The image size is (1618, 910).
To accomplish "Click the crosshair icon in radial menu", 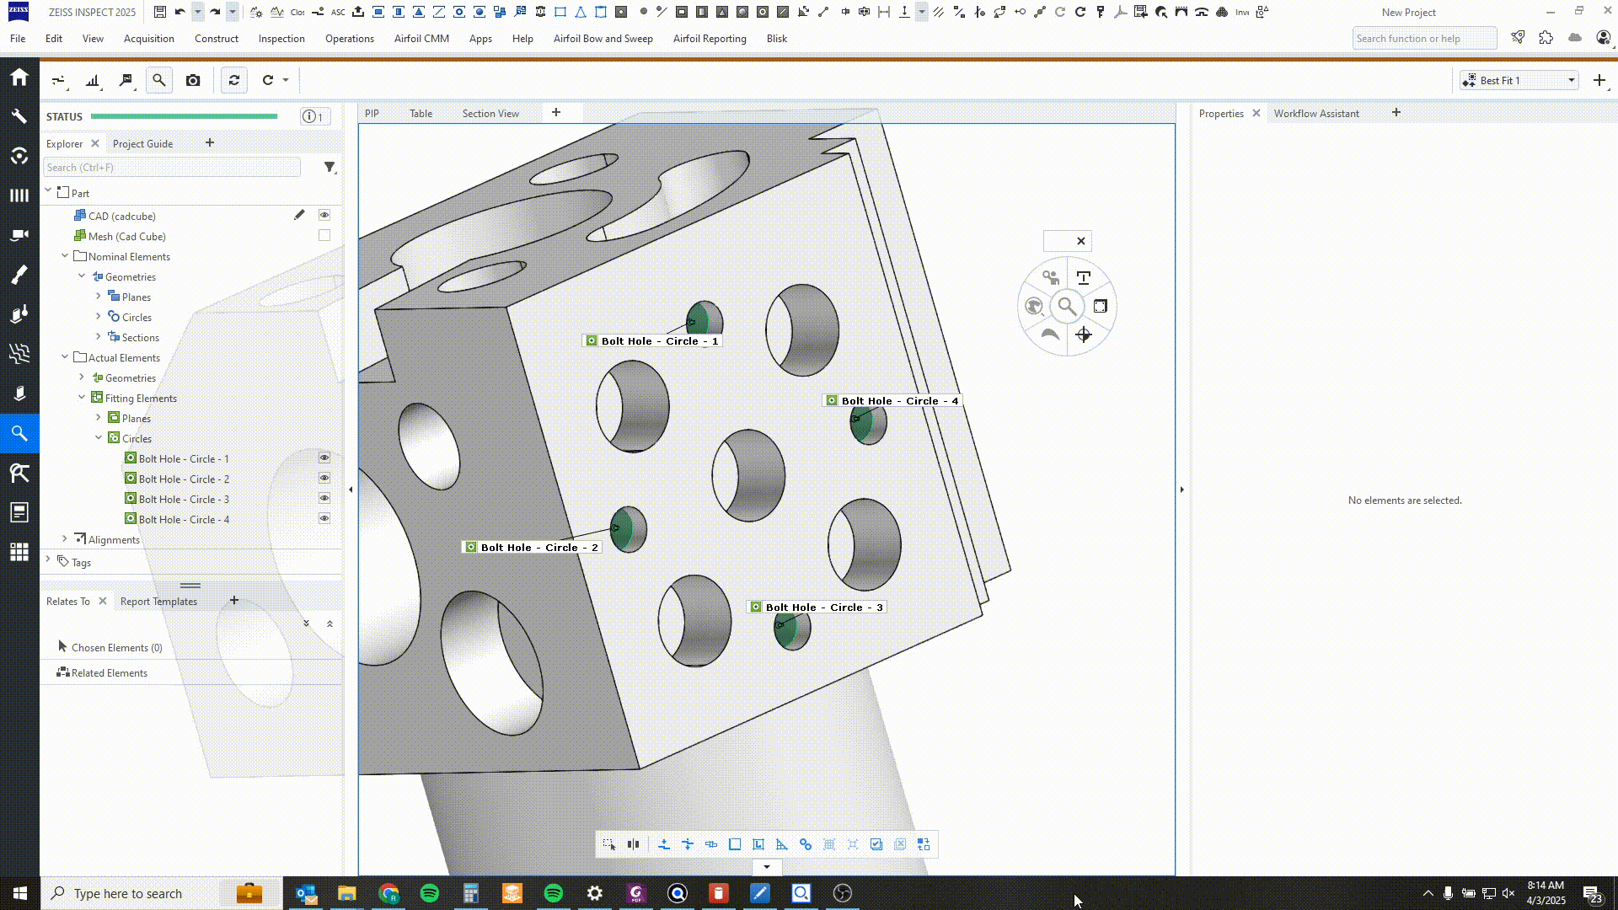I will (1084, 335).
